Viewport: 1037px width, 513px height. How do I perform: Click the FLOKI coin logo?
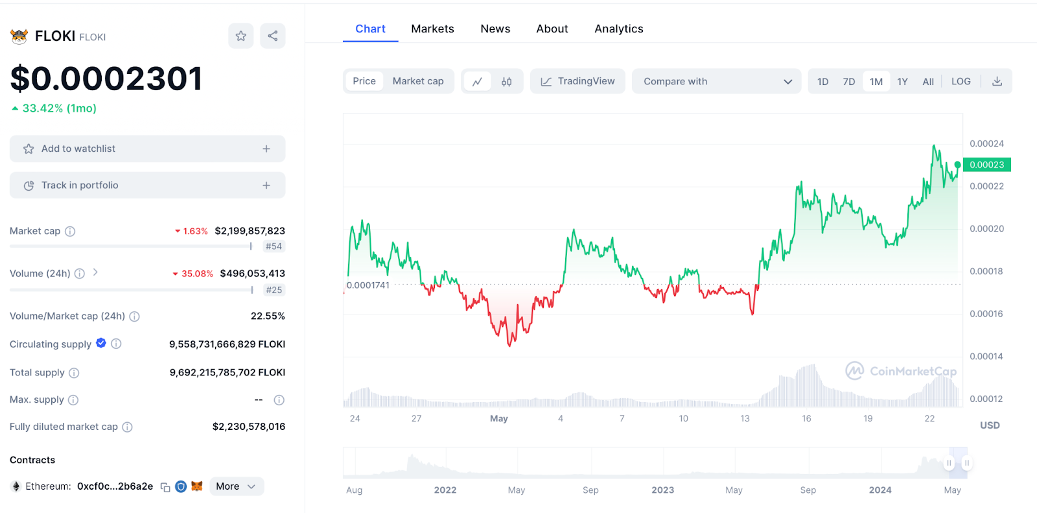coord(19,36)
